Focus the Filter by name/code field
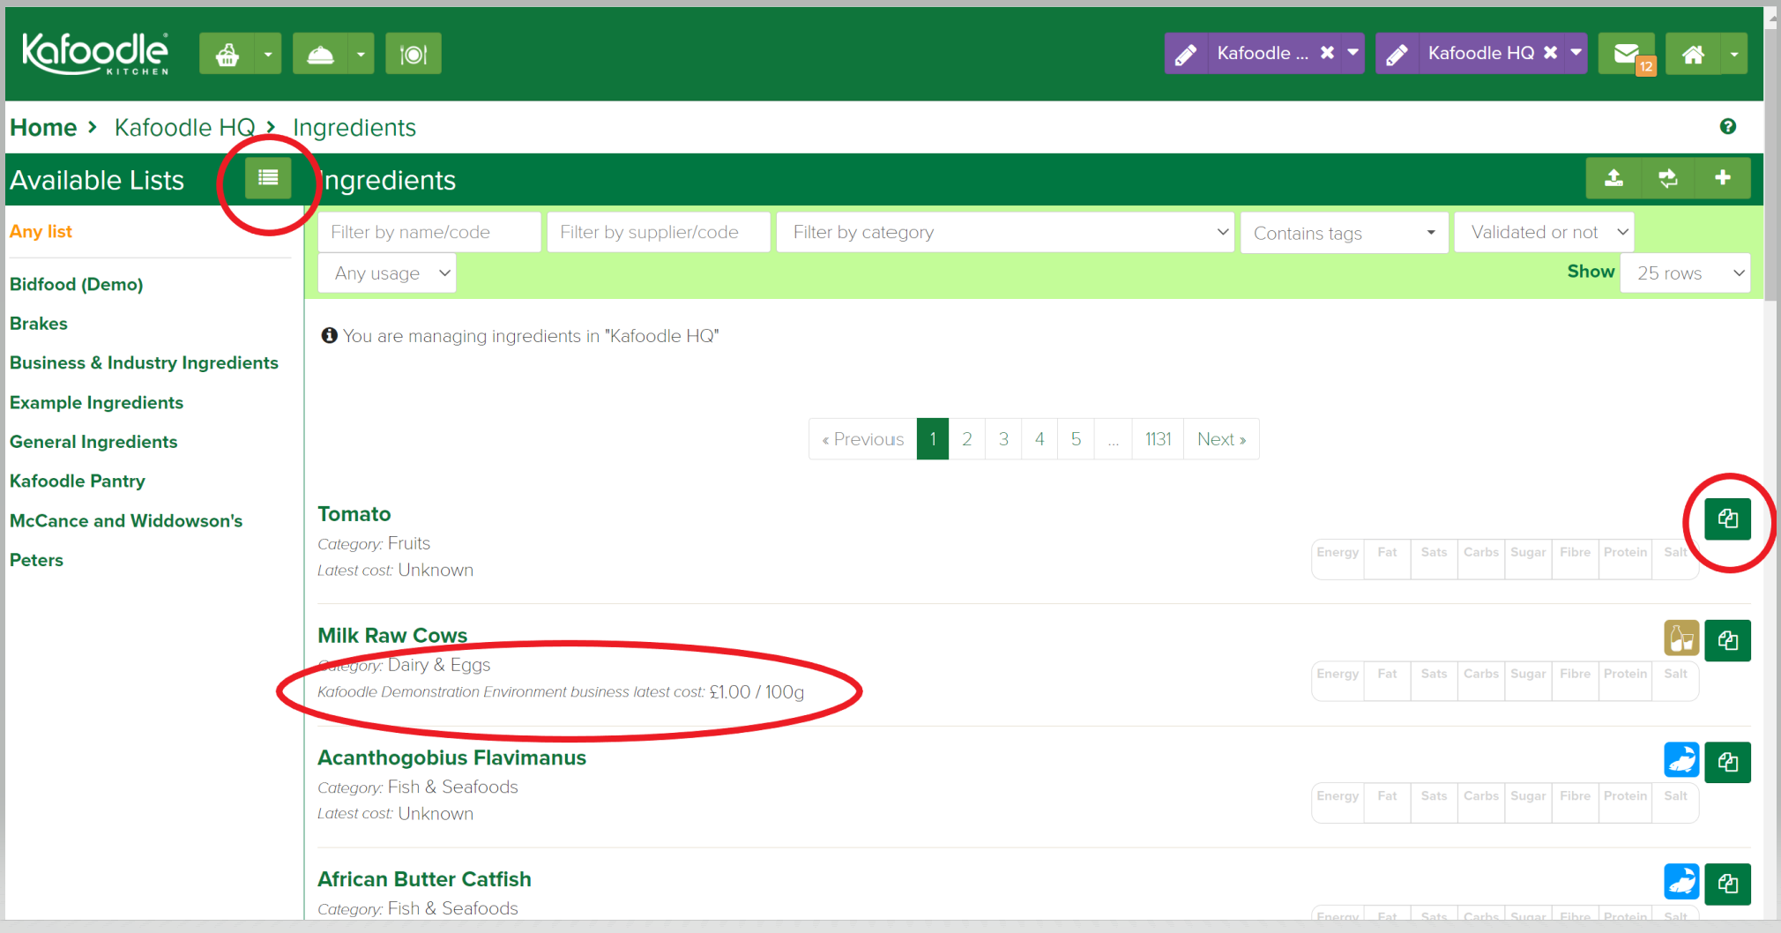 (429, 232)
